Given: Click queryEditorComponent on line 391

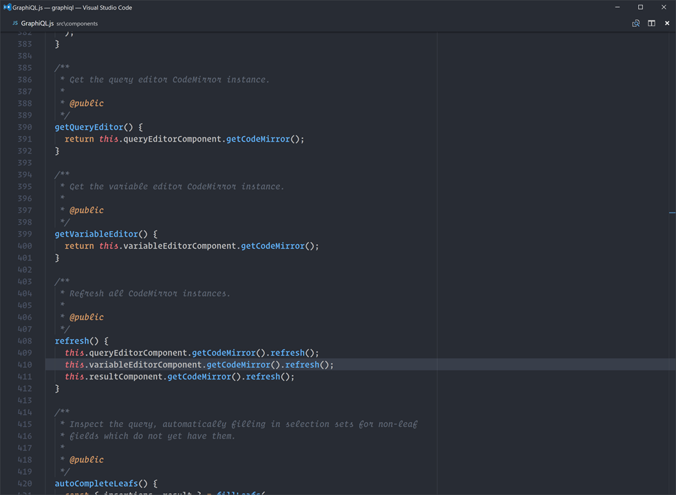Looking at the screenshot, I should coord(173,140).
